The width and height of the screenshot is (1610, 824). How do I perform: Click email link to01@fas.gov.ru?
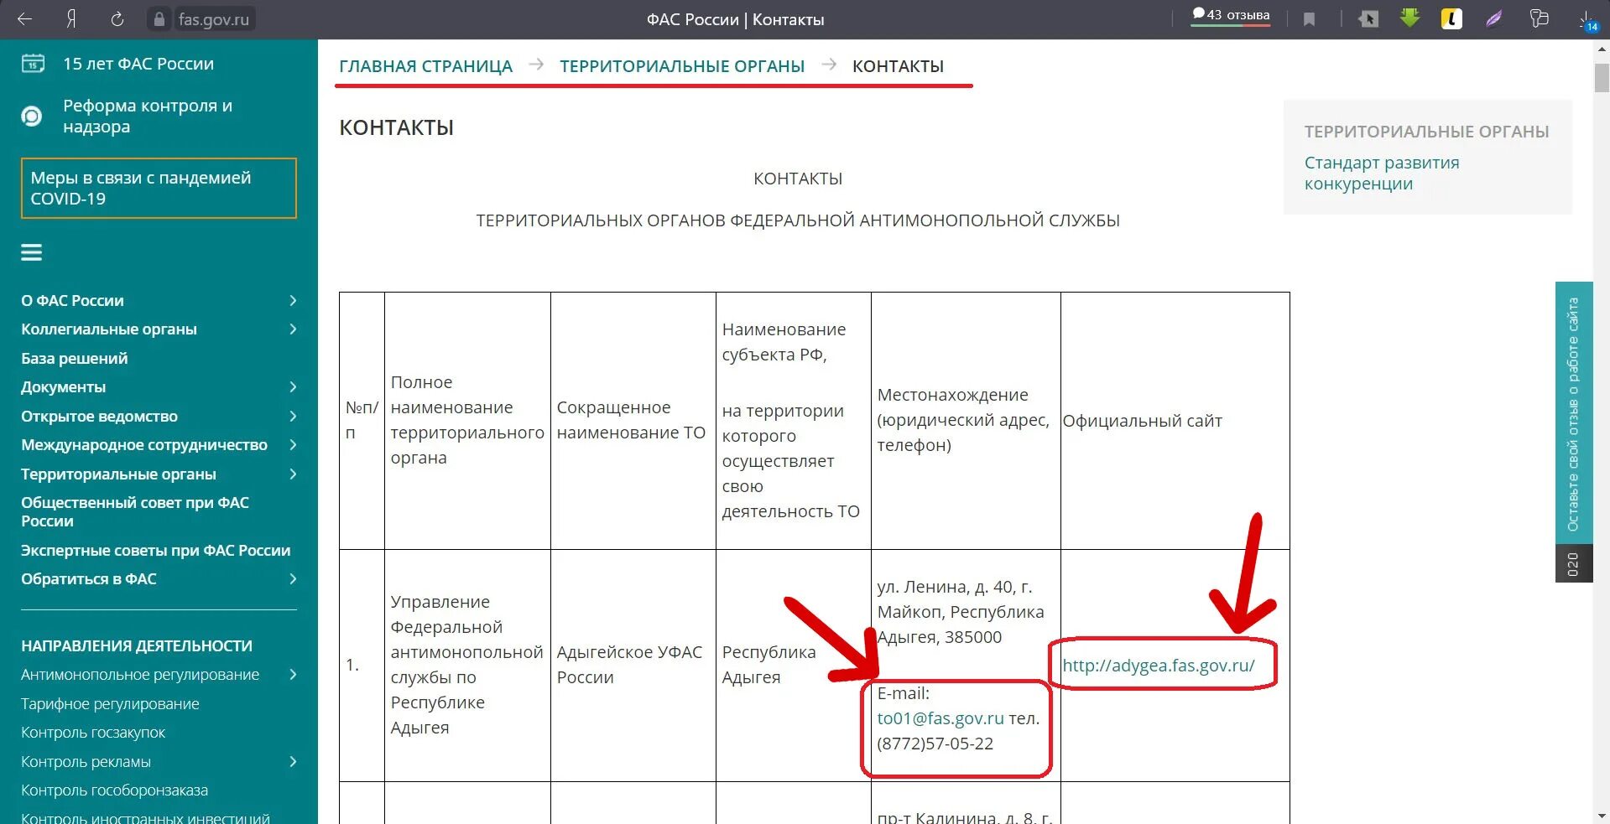pyautogui.click(x=940, y=718)
